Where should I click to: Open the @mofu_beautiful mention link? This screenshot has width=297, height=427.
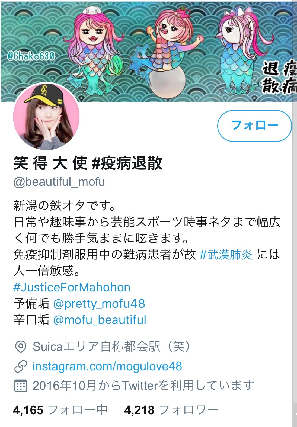(x=100, y=320)
